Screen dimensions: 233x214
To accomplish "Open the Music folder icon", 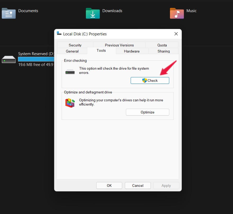I will 177,13.
